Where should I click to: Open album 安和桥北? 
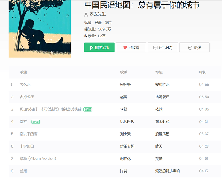162,85
